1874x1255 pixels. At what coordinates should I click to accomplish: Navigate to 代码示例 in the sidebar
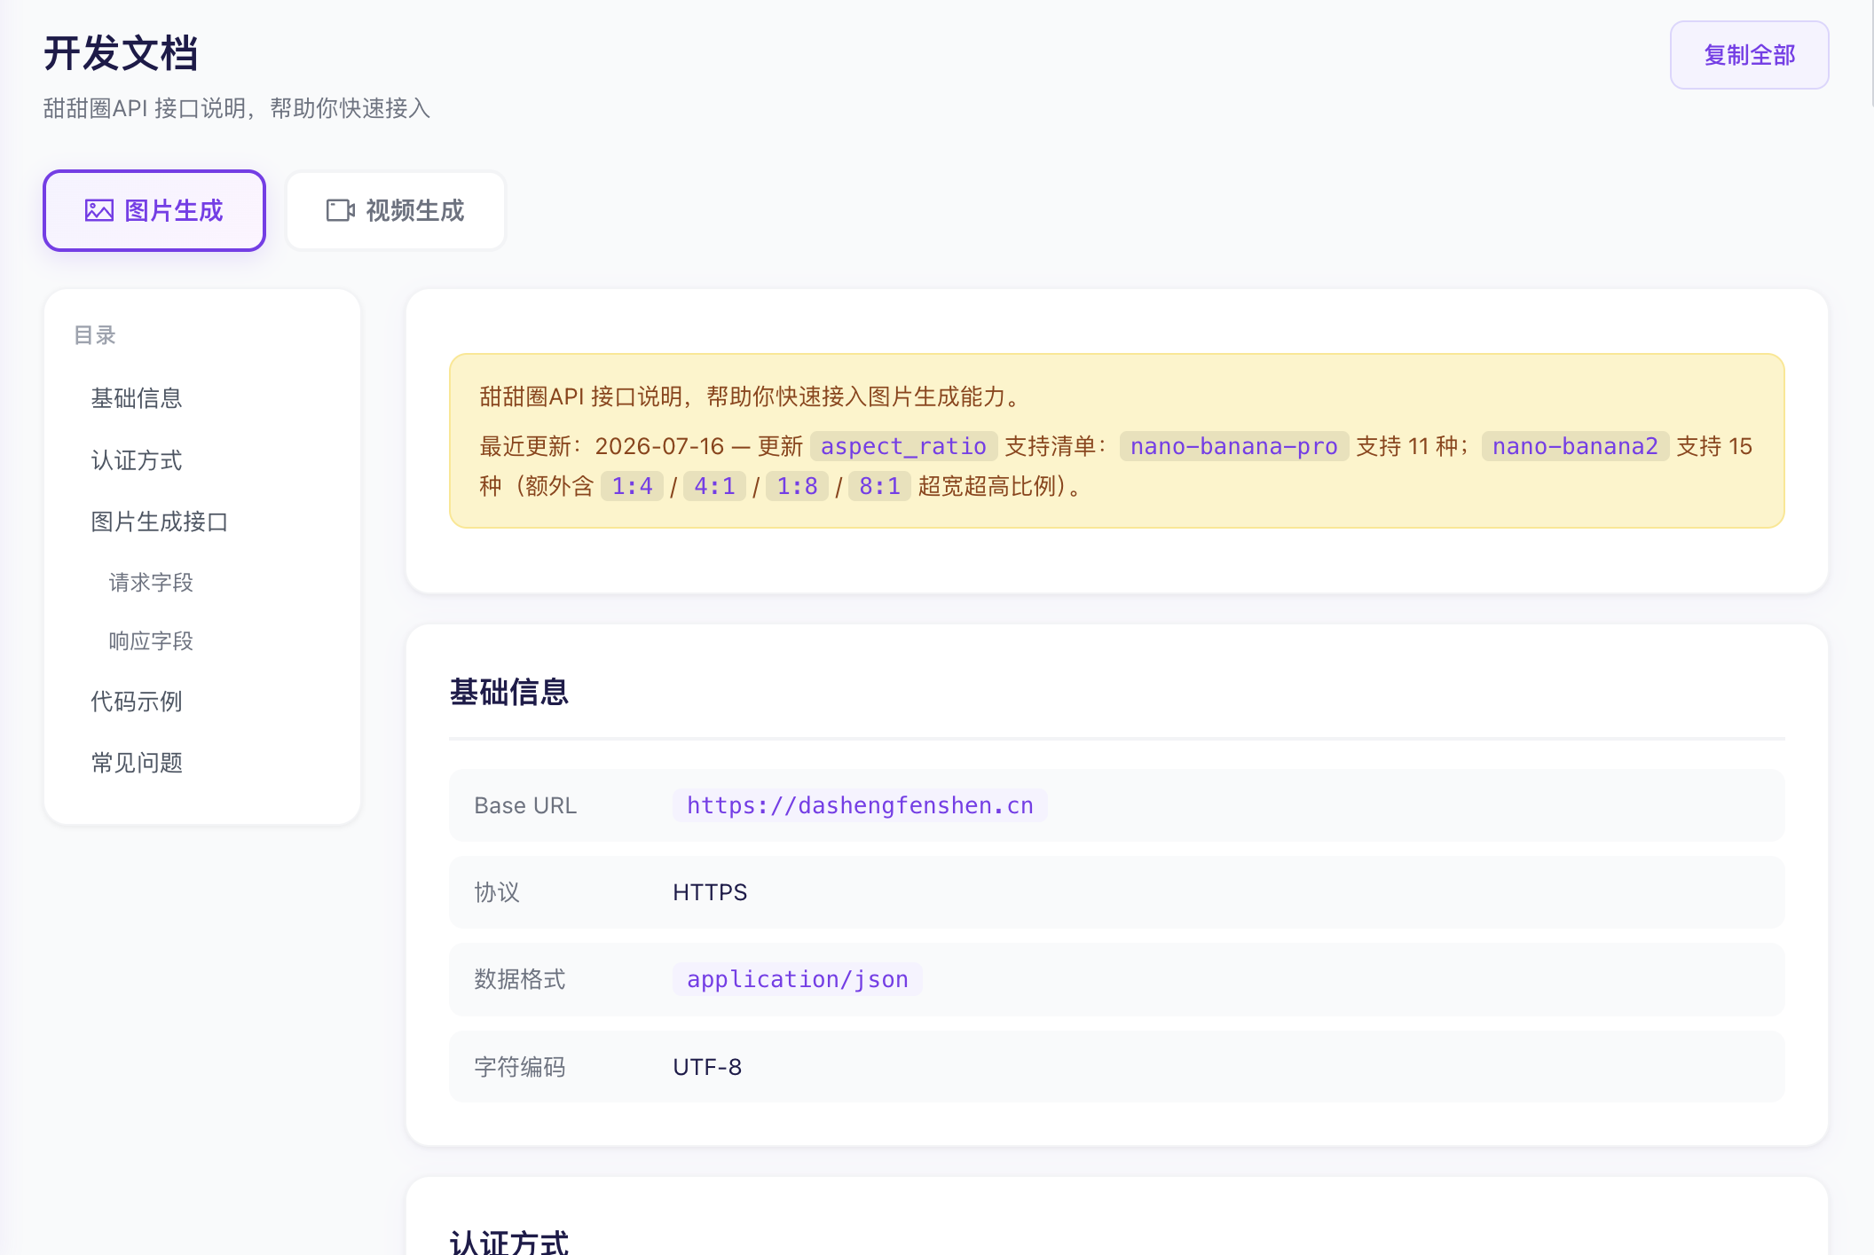point(137,702)
